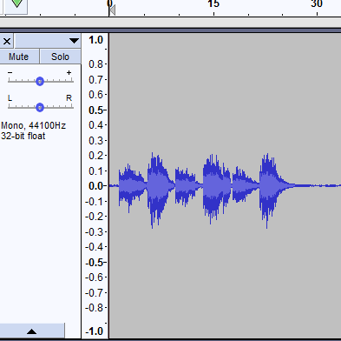Collapse the track with bottom arrow button
This screenshot has width=341, height=341.
point(32,331)
